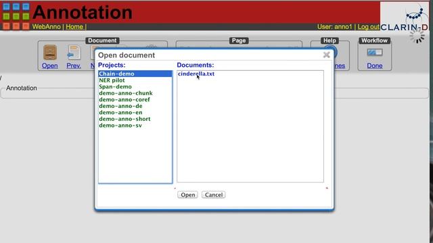Click the WebAnno colored squares logo
The width and height of the screenshot is (433, 243).
(x=16, y=16)
